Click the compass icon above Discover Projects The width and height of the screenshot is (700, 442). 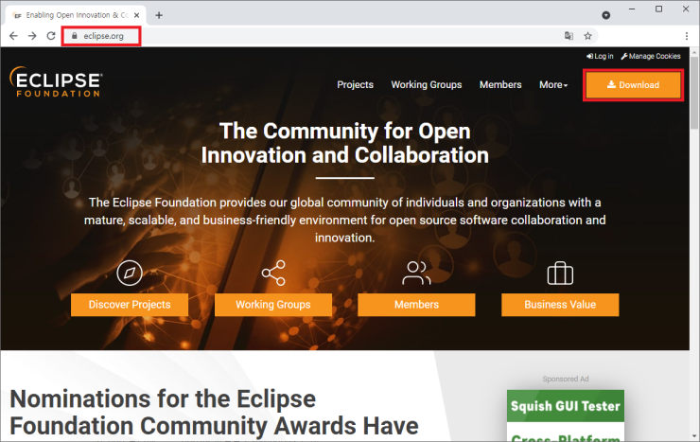129,274
